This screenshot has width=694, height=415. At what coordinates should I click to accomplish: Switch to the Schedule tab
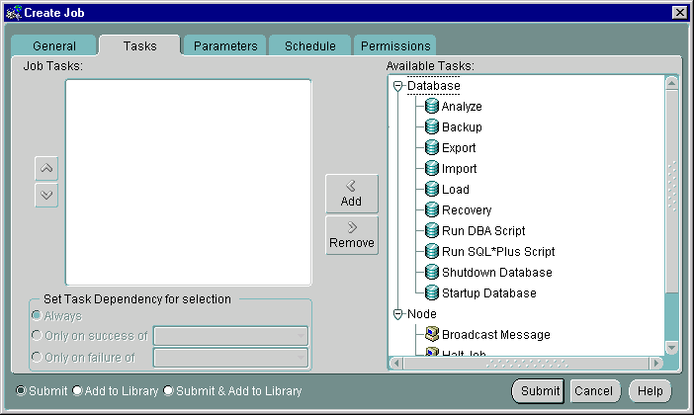click(309, 46)
